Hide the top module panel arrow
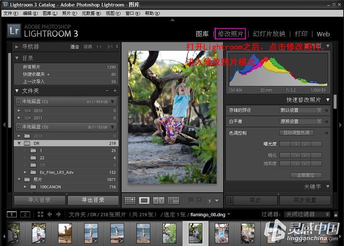 click(173, 20)
